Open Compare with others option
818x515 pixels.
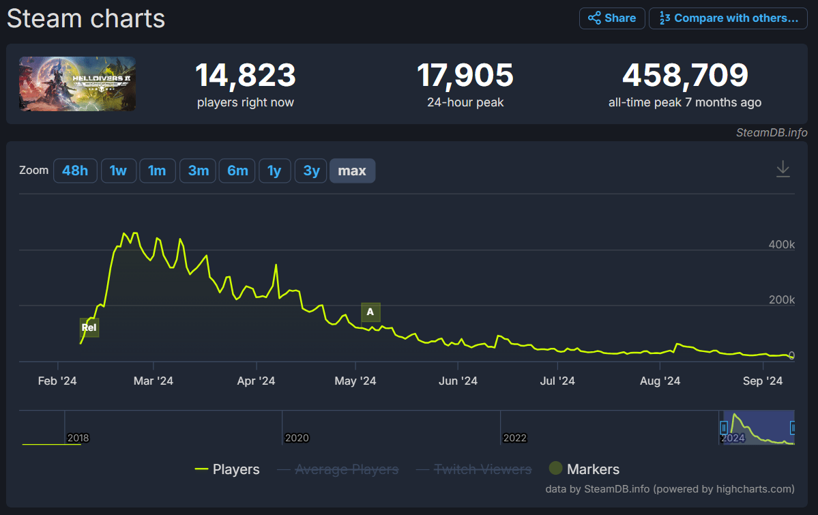[x=728, y=18]
